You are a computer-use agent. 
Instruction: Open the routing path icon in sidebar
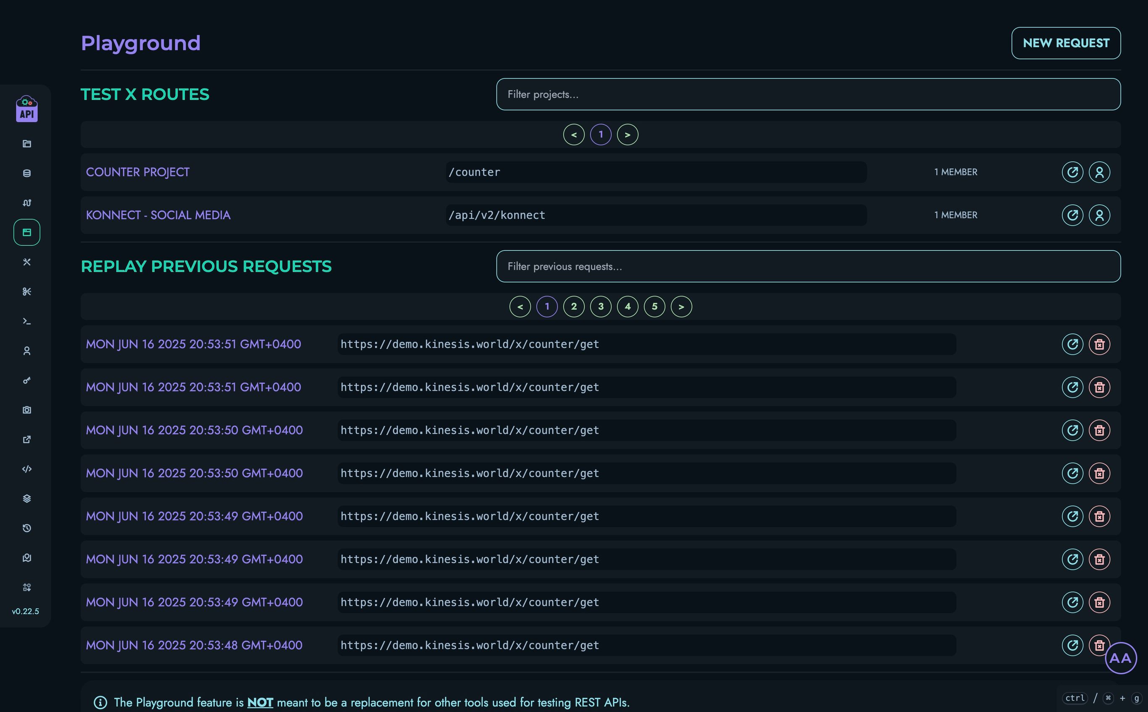[27, 203]
